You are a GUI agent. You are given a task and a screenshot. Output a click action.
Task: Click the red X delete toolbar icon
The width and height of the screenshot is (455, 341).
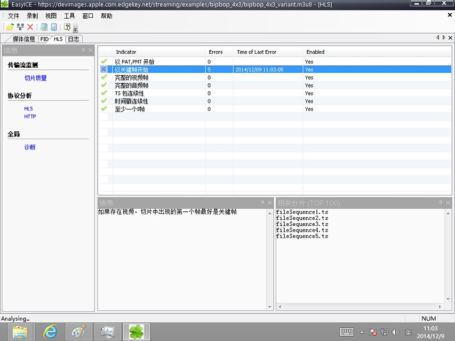coord(29,26)
